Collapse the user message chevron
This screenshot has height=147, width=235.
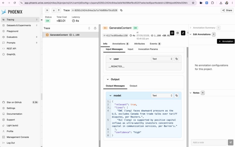pos(111,59)
